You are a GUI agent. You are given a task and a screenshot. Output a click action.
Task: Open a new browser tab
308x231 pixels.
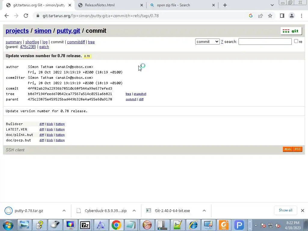point(225,5)
